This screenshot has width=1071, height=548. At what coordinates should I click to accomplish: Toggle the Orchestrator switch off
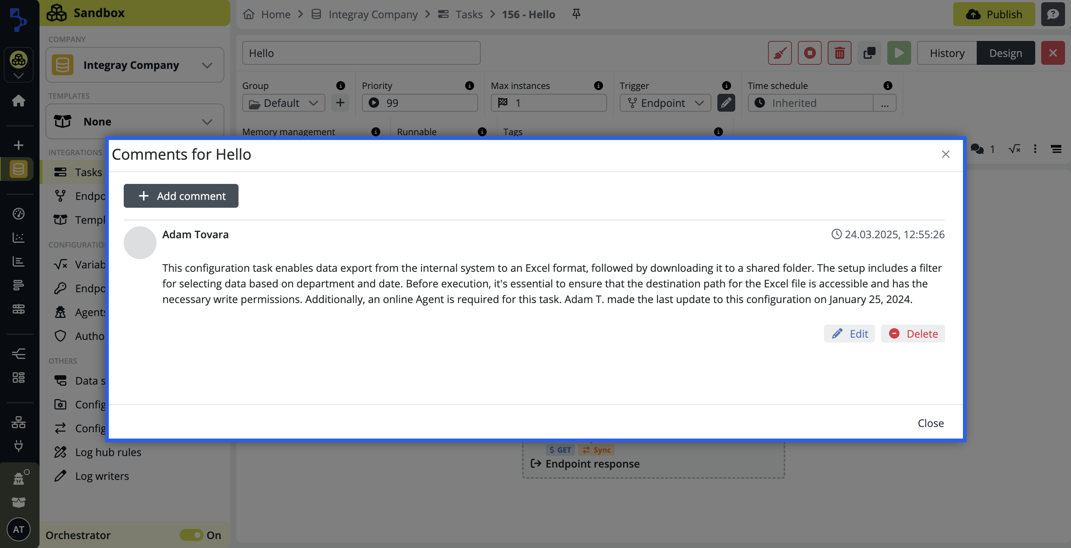click(x=192, y=535)
